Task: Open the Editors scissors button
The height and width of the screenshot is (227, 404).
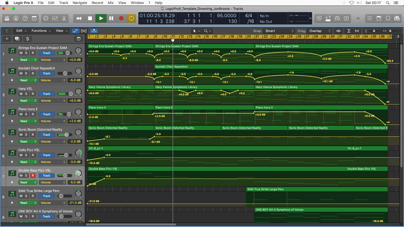Action: coord(64,18)
